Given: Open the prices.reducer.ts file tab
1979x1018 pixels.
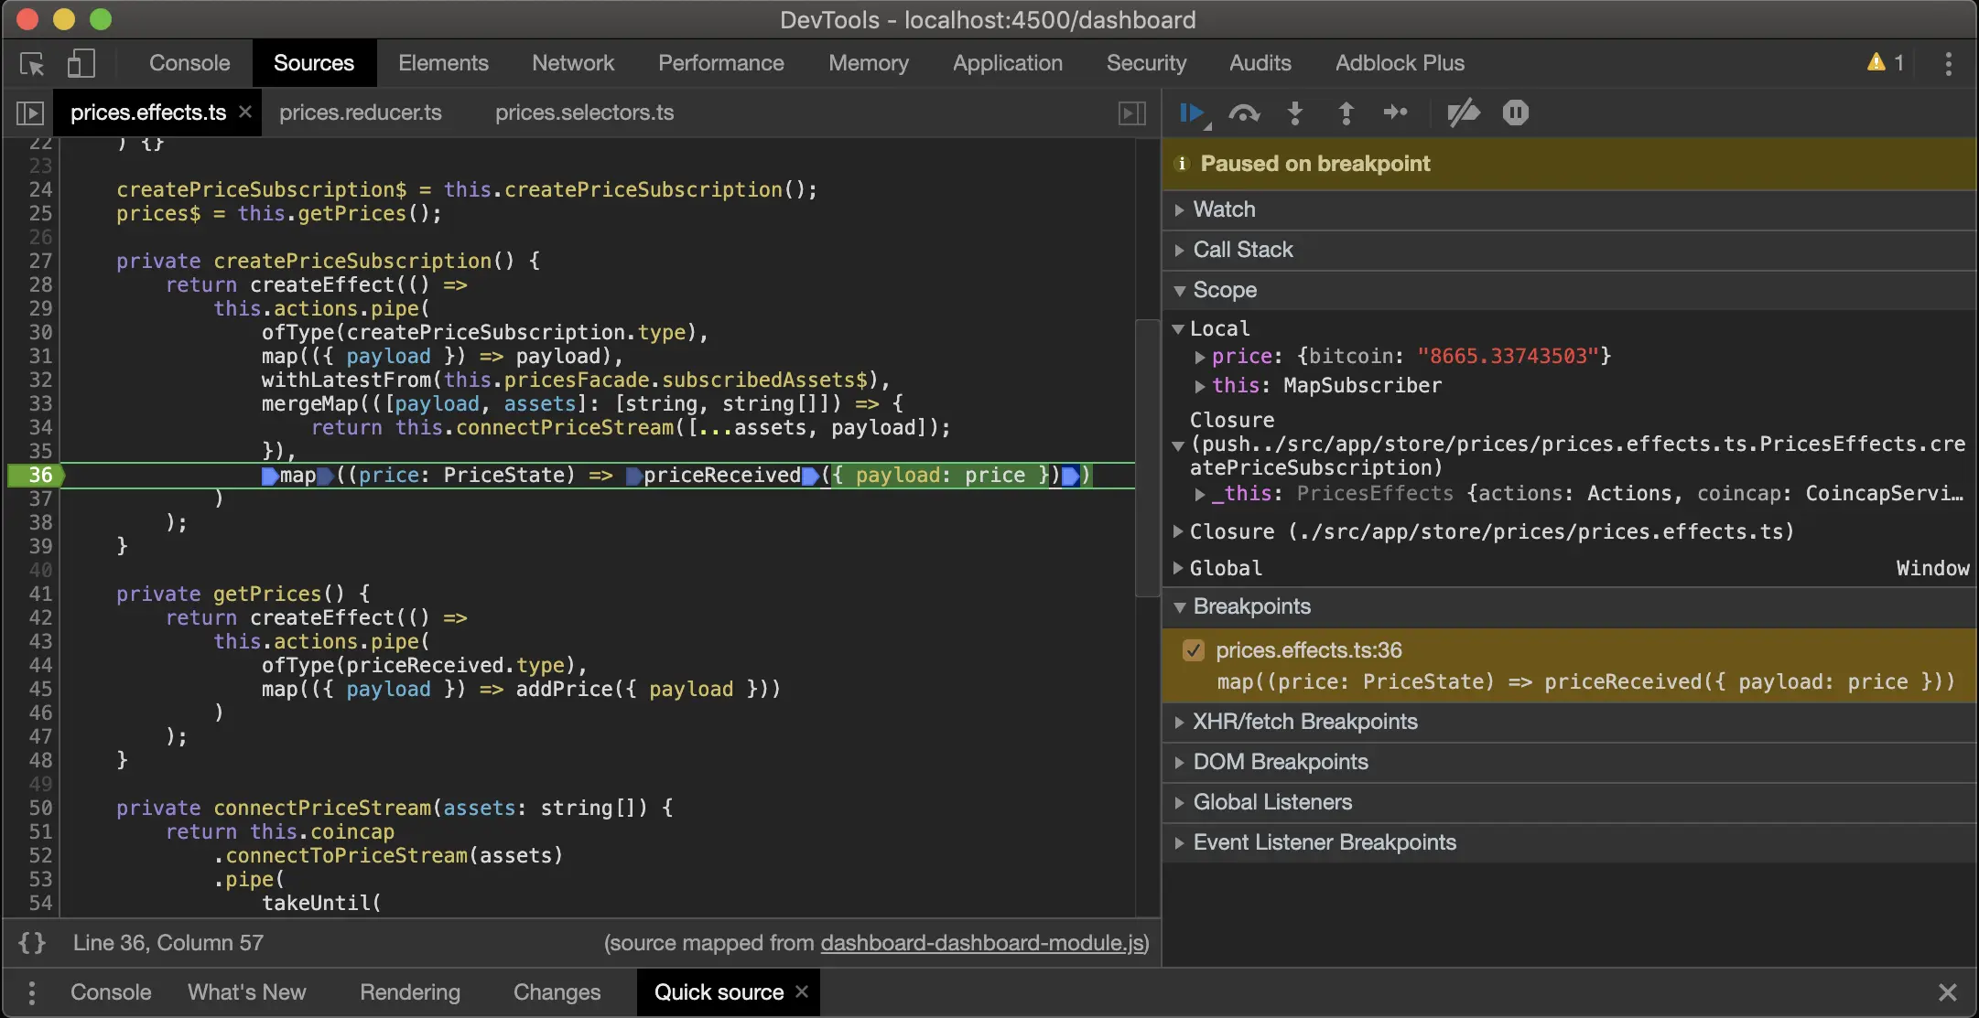Looking at the screenshot, I should (x=360, y=113).
